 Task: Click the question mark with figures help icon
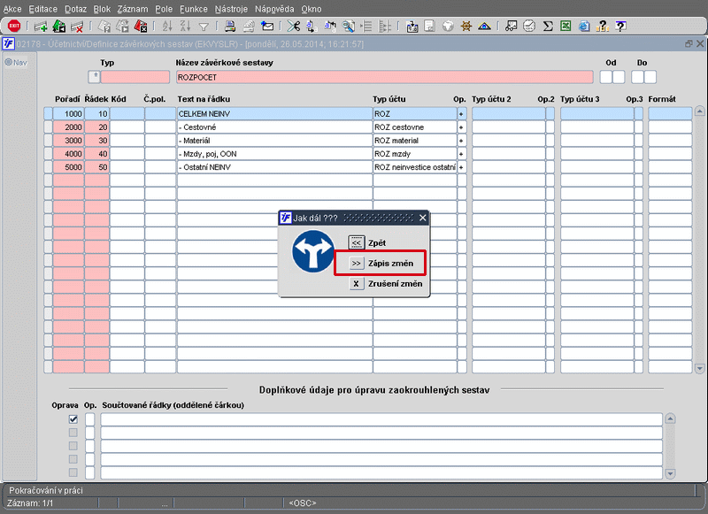click(603, 27)
